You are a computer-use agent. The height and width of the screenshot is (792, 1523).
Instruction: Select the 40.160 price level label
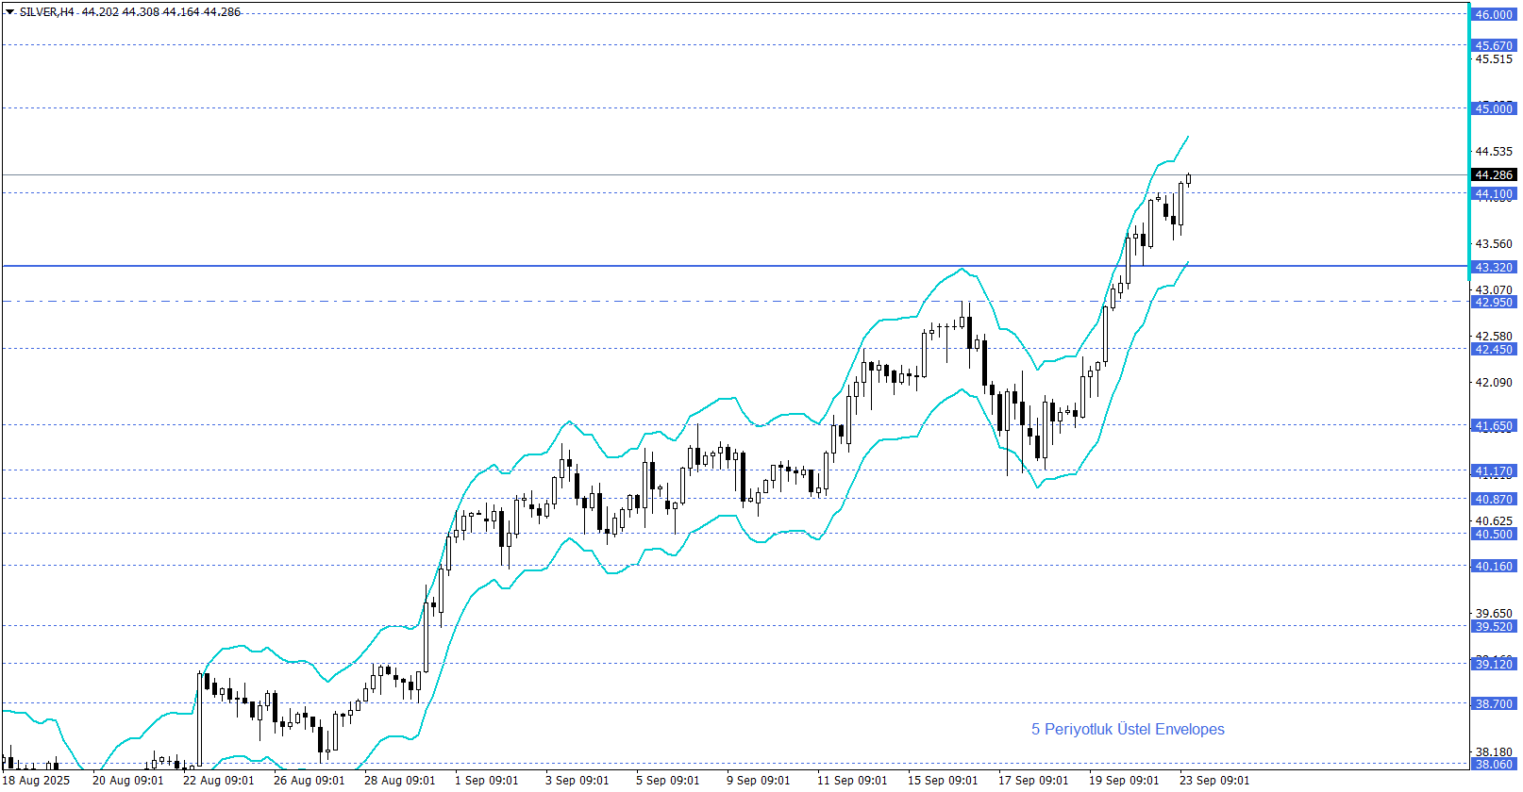(1494, 566)
